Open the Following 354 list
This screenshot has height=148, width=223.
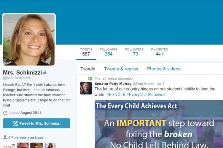[x=108, y=52]
